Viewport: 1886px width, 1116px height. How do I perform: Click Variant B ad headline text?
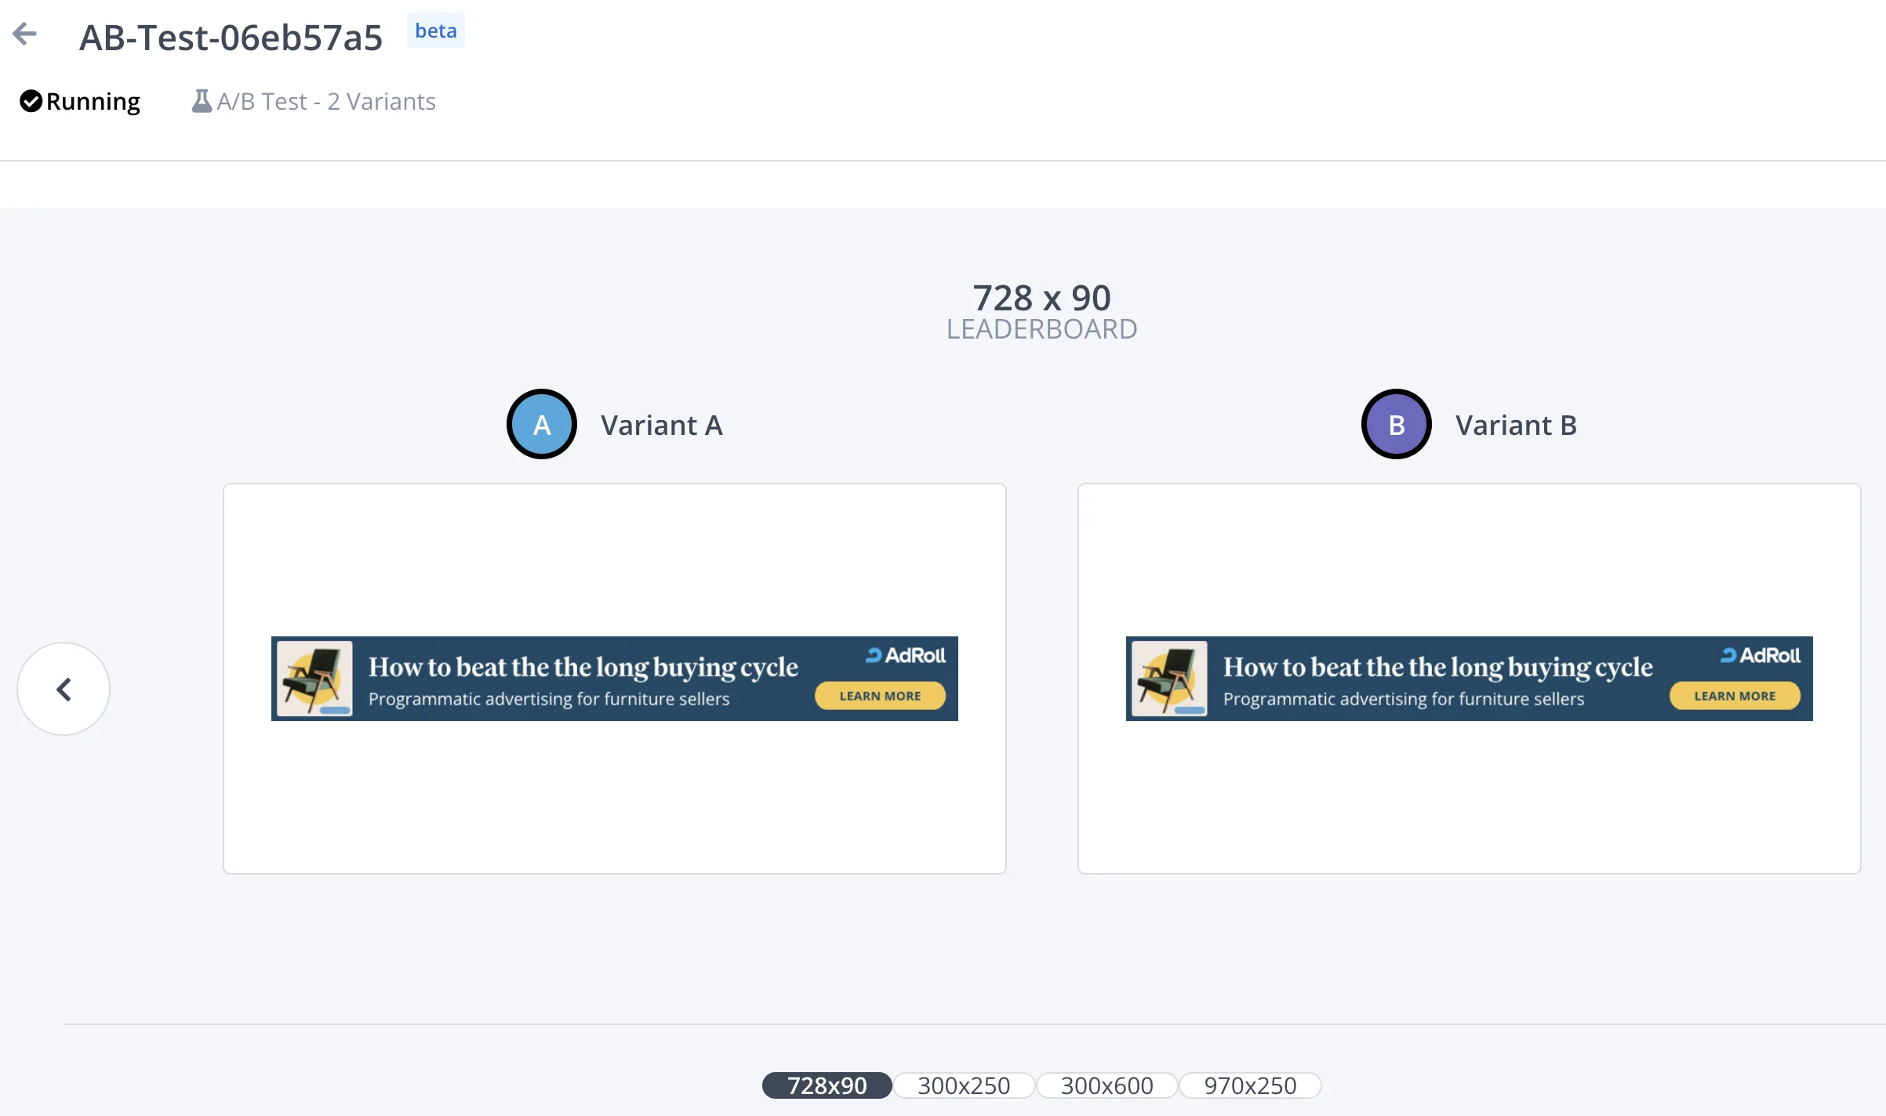1438,667
